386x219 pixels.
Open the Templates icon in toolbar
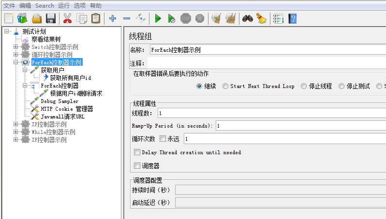click(22, 18)
